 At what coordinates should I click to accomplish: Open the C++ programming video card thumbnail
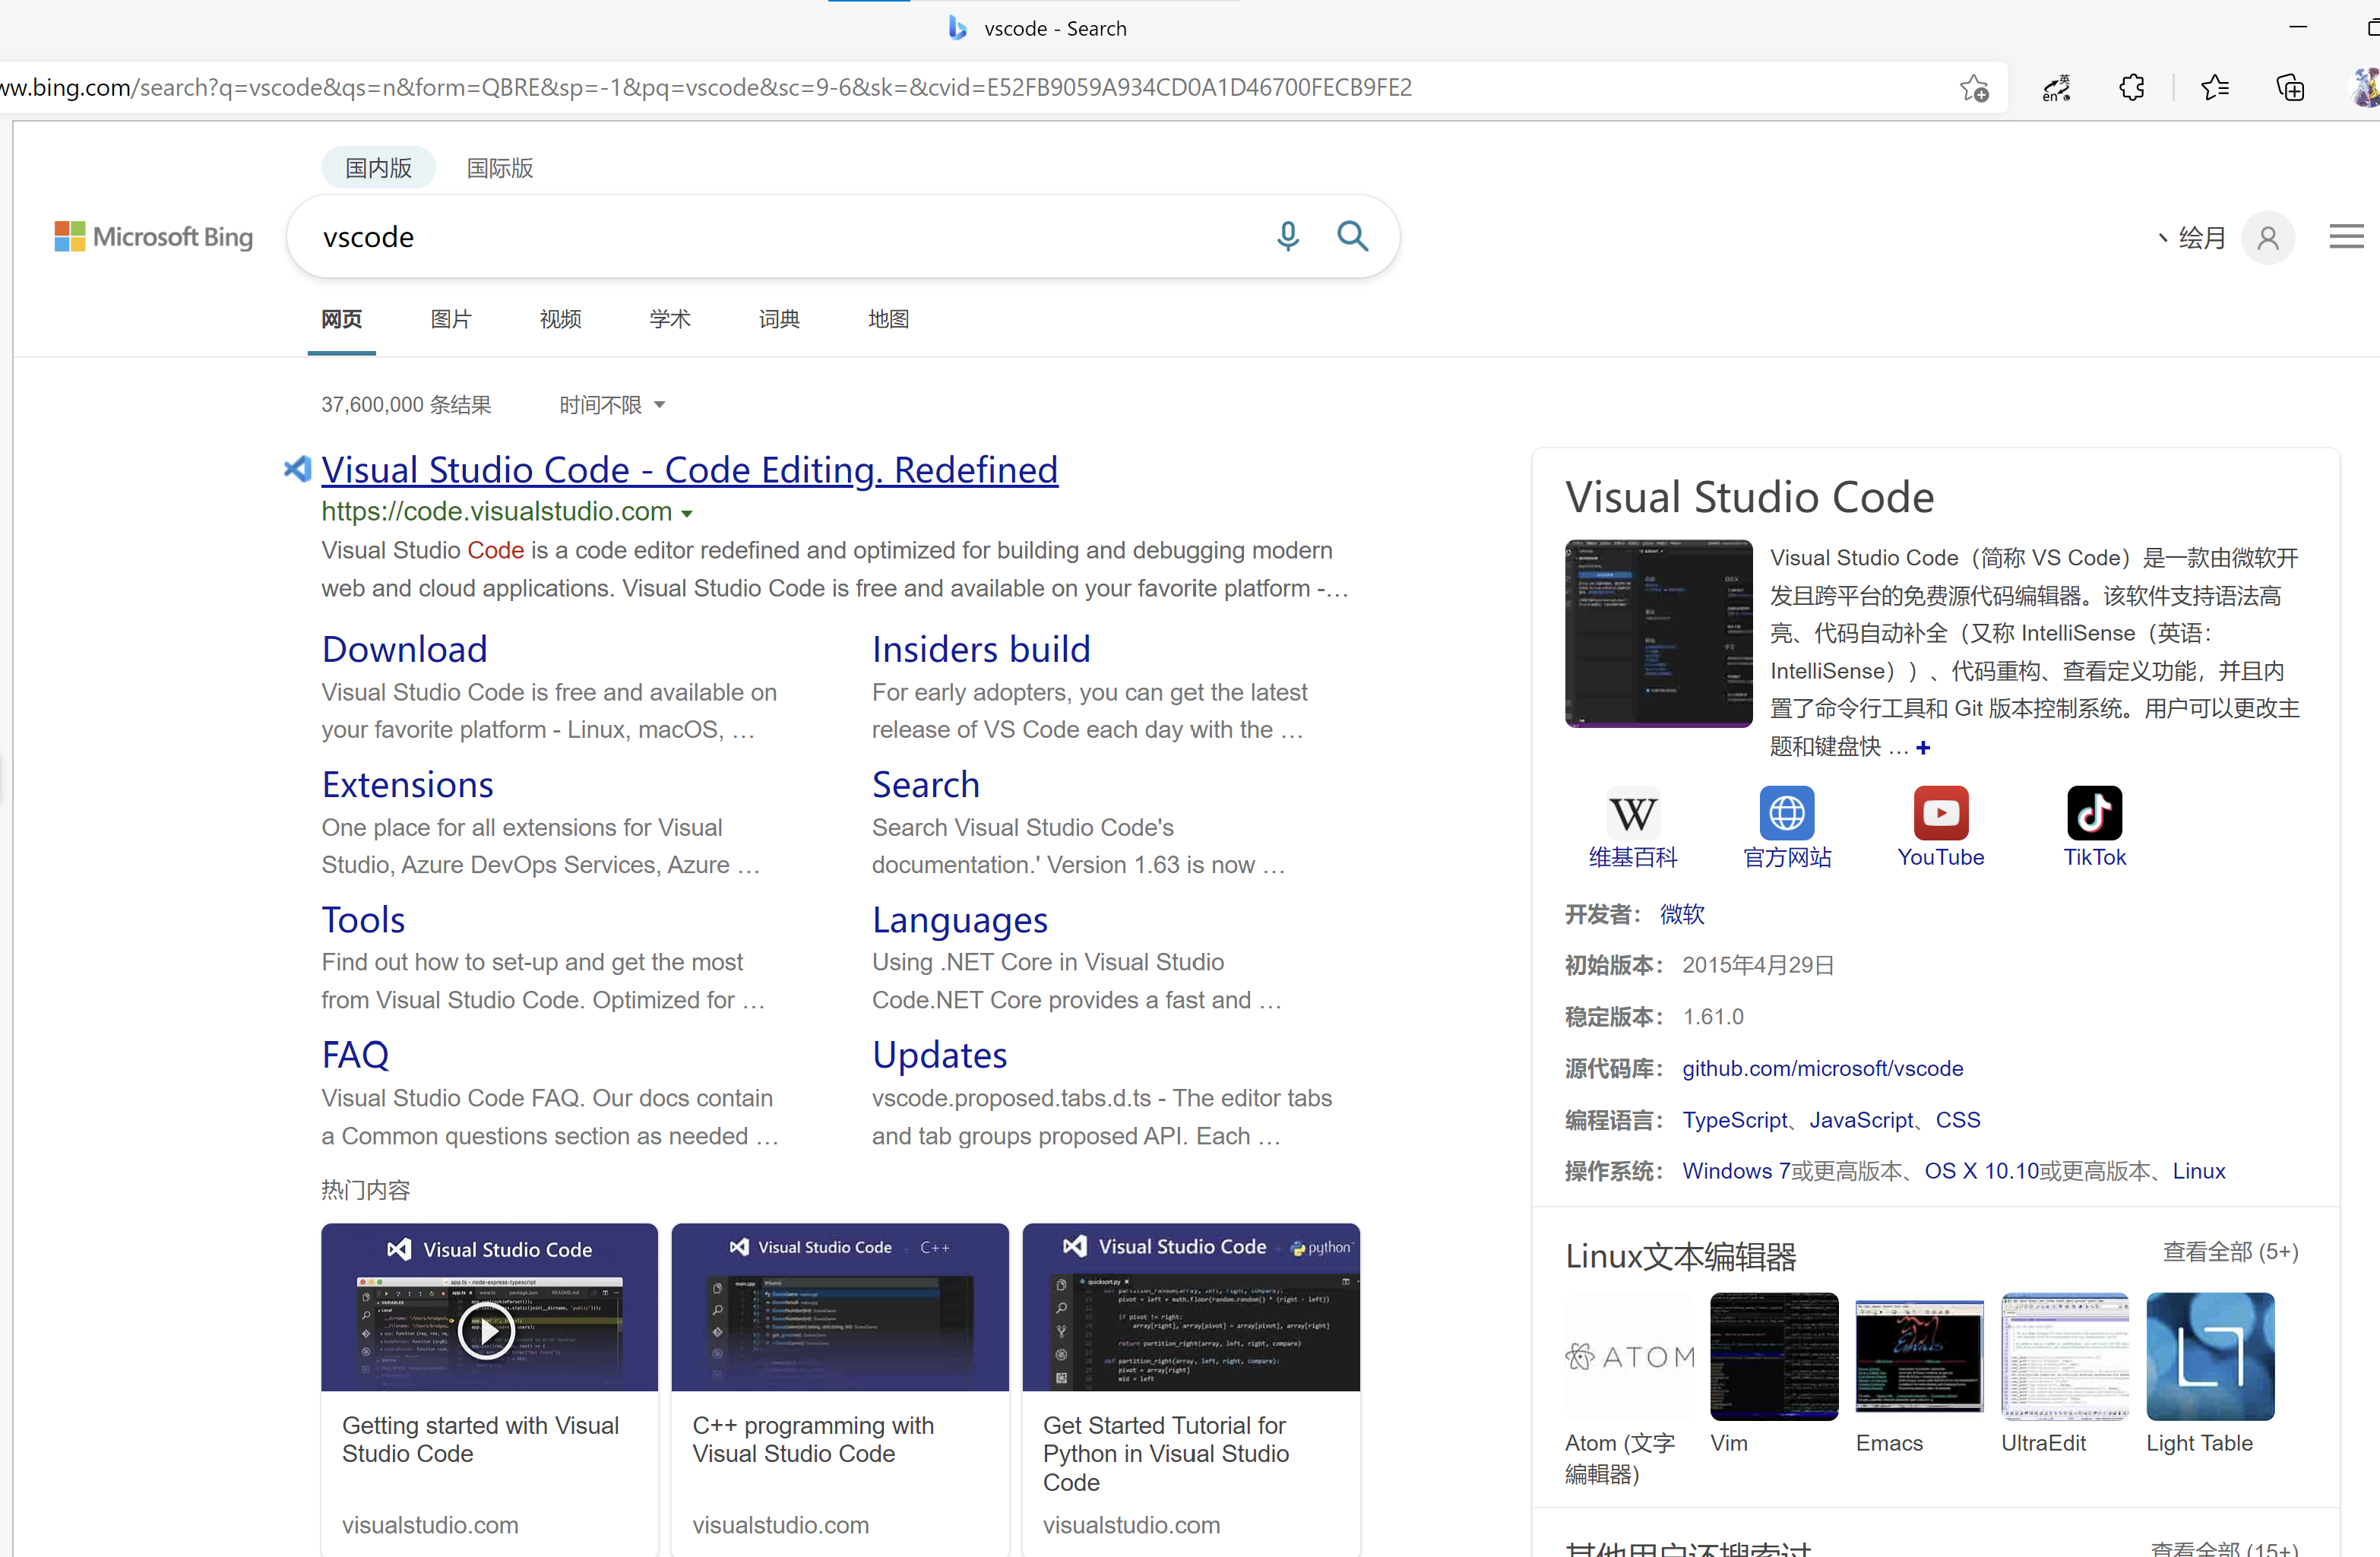click(840, 1307)
